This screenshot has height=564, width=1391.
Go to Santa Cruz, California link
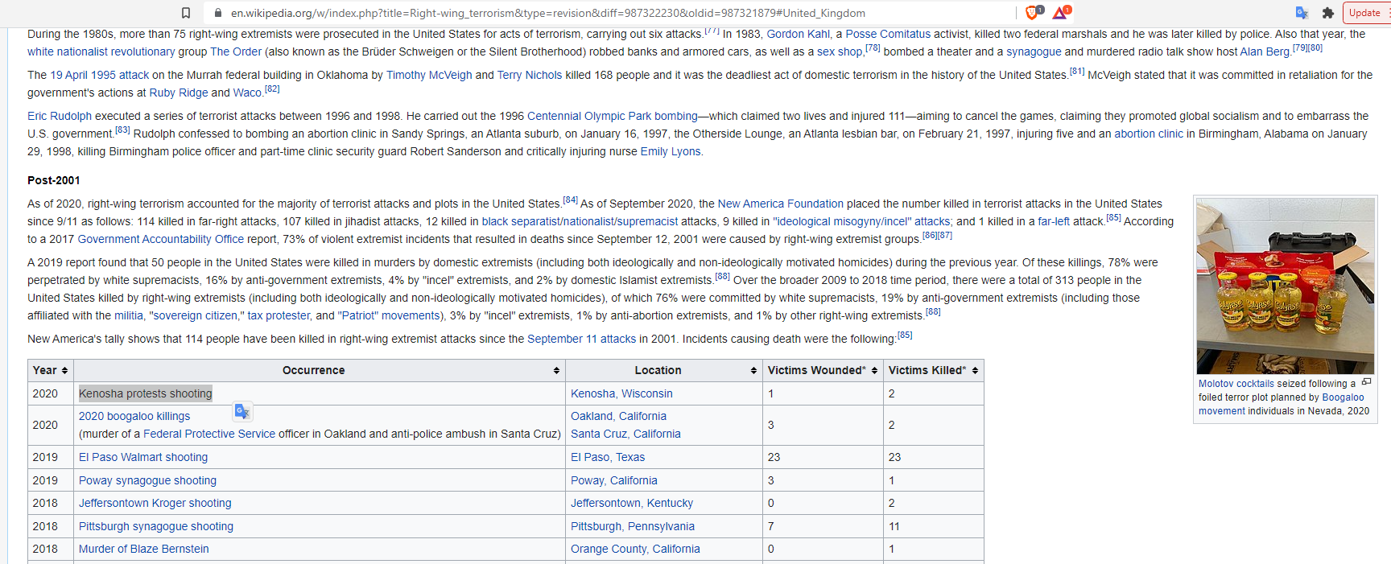click(x=625, y=434)
